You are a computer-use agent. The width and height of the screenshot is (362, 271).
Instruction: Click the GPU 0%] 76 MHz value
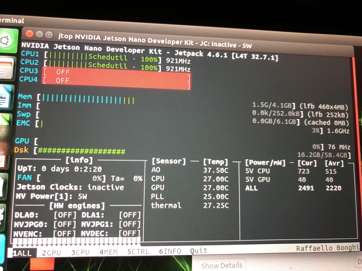click(x=331, y=147)
